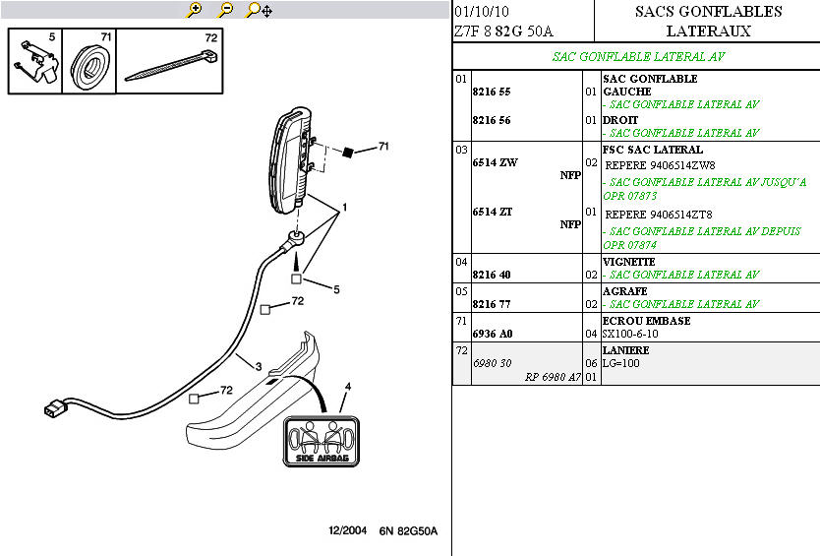Click the lower square marker for callout 72

click(x=195, y=399)
